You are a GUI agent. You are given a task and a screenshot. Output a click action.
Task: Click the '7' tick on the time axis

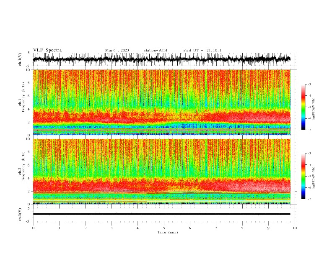pos(216,228)
